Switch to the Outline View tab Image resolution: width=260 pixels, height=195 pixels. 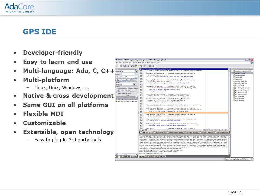coord(126,156)
